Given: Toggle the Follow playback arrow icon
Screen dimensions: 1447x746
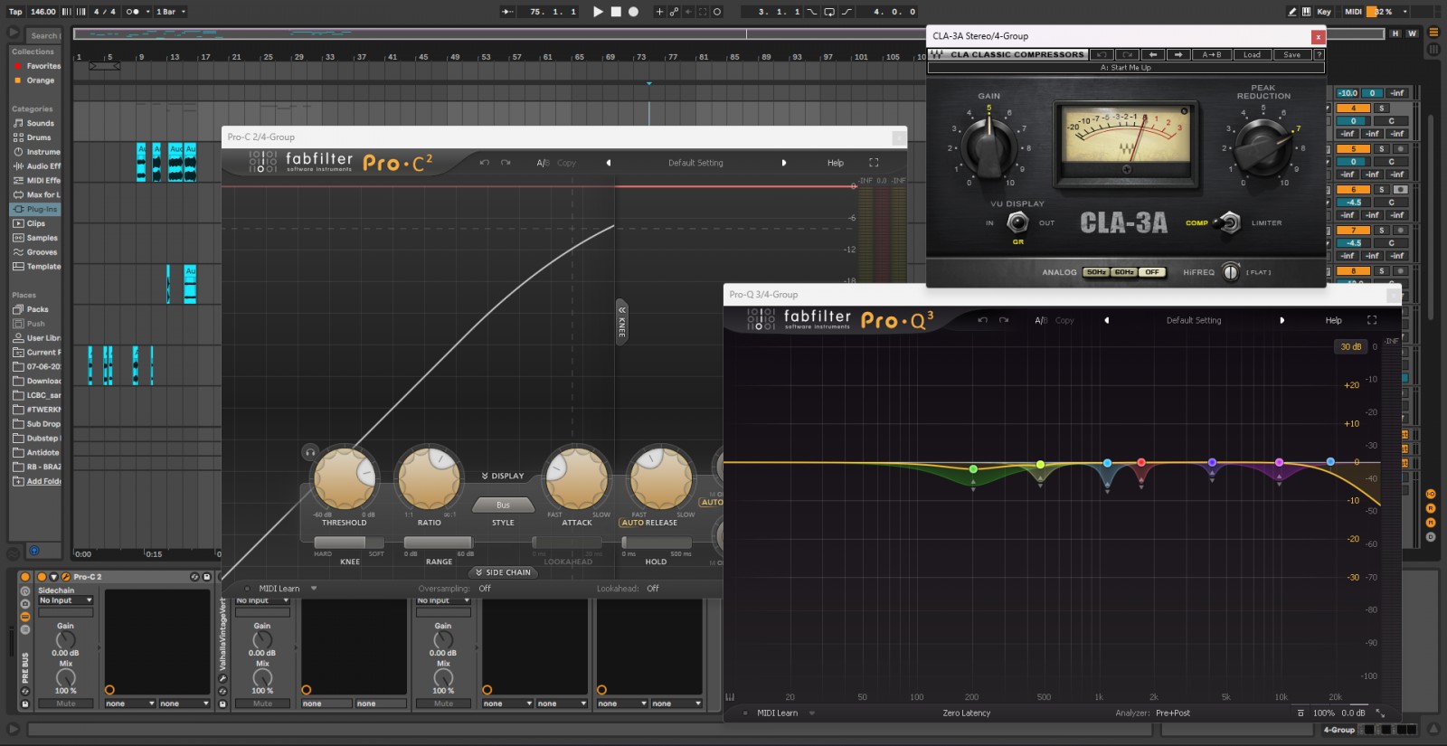Looking at the screenshot, I should click(x=507, y=12).
